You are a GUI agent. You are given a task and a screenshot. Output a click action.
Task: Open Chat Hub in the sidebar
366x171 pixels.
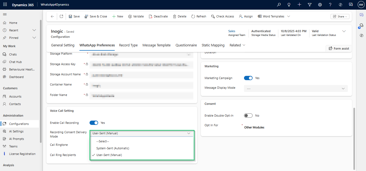(15, 62)
